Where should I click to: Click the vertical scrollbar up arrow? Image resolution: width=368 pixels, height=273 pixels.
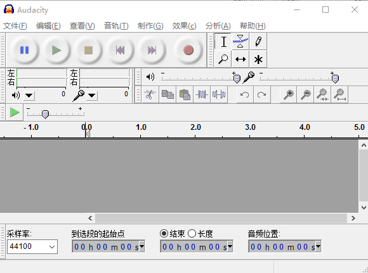tap(364, 145)
